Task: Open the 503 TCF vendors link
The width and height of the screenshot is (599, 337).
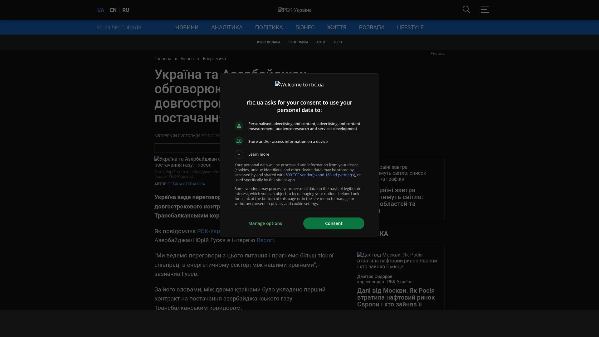Action: tap(320, 175)
